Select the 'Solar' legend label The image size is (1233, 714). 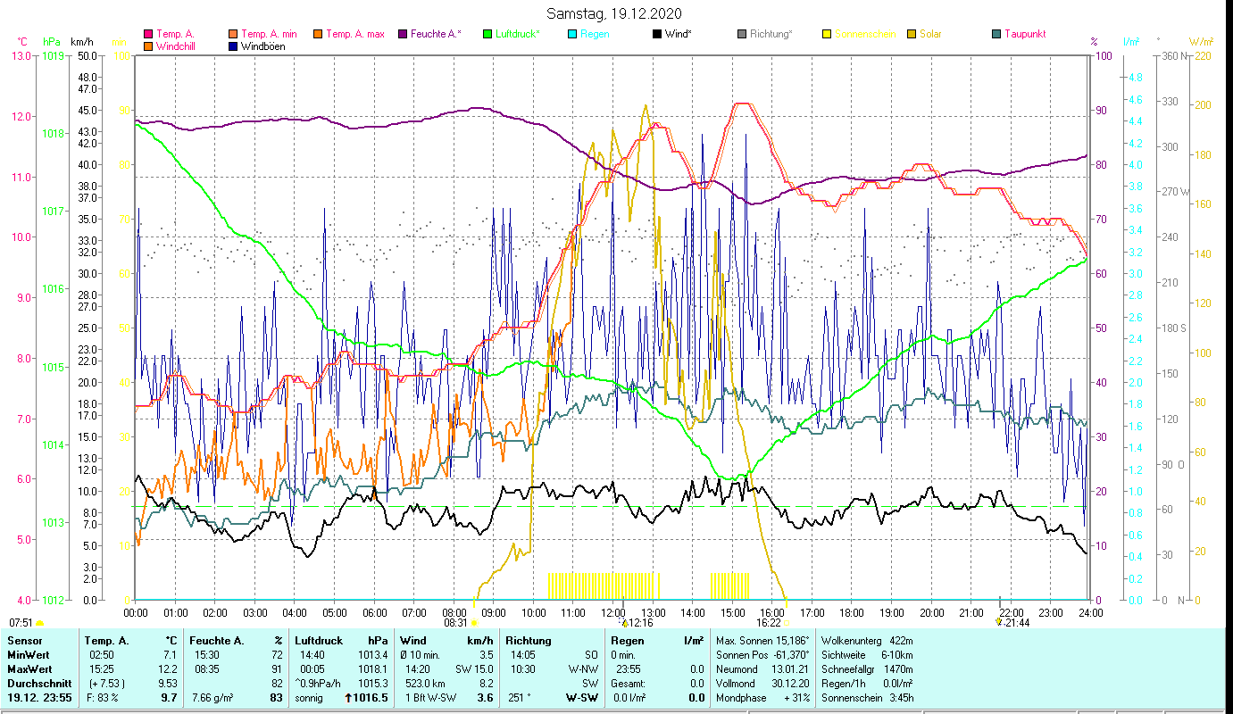pos(930,35)
